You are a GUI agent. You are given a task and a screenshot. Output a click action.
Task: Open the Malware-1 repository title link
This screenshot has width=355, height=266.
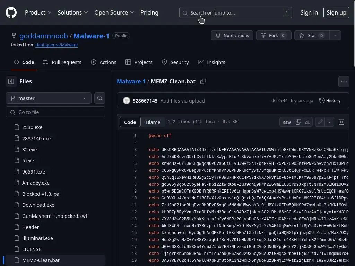(91, 36)
